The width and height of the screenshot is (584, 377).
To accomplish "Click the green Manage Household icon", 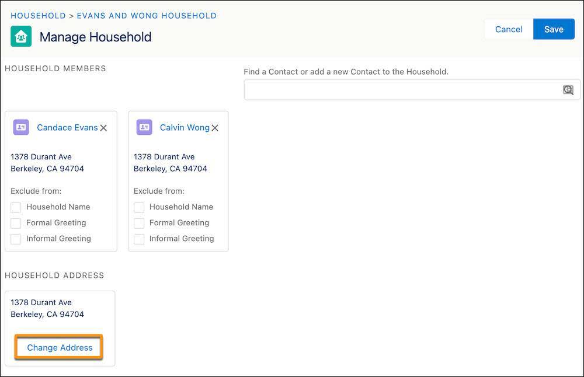I will [21, 36].
